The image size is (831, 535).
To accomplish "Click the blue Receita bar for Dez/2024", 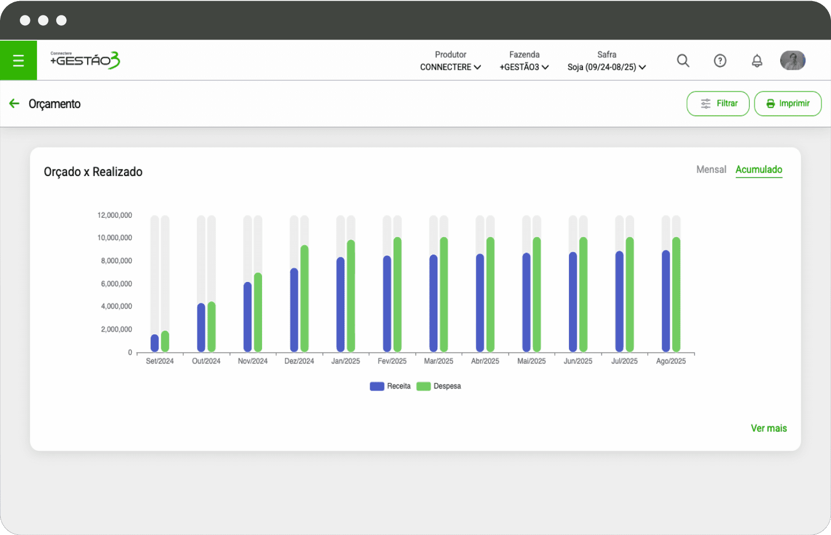I will point(294,310).
